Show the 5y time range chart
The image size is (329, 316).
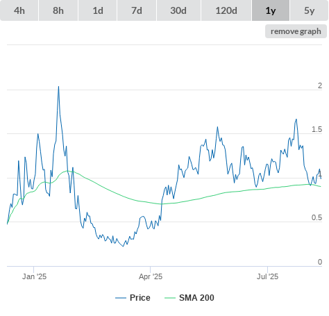tap(309, 10)
